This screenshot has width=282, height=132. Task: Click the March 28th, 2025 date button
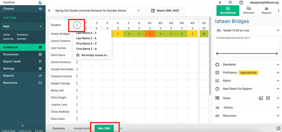pos(165,11)
